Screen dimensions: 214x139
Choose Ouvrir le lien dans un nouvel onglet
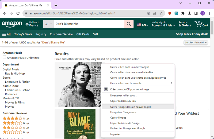pos(138,67)
